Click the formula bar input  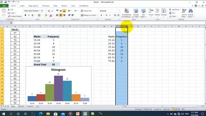108,23
